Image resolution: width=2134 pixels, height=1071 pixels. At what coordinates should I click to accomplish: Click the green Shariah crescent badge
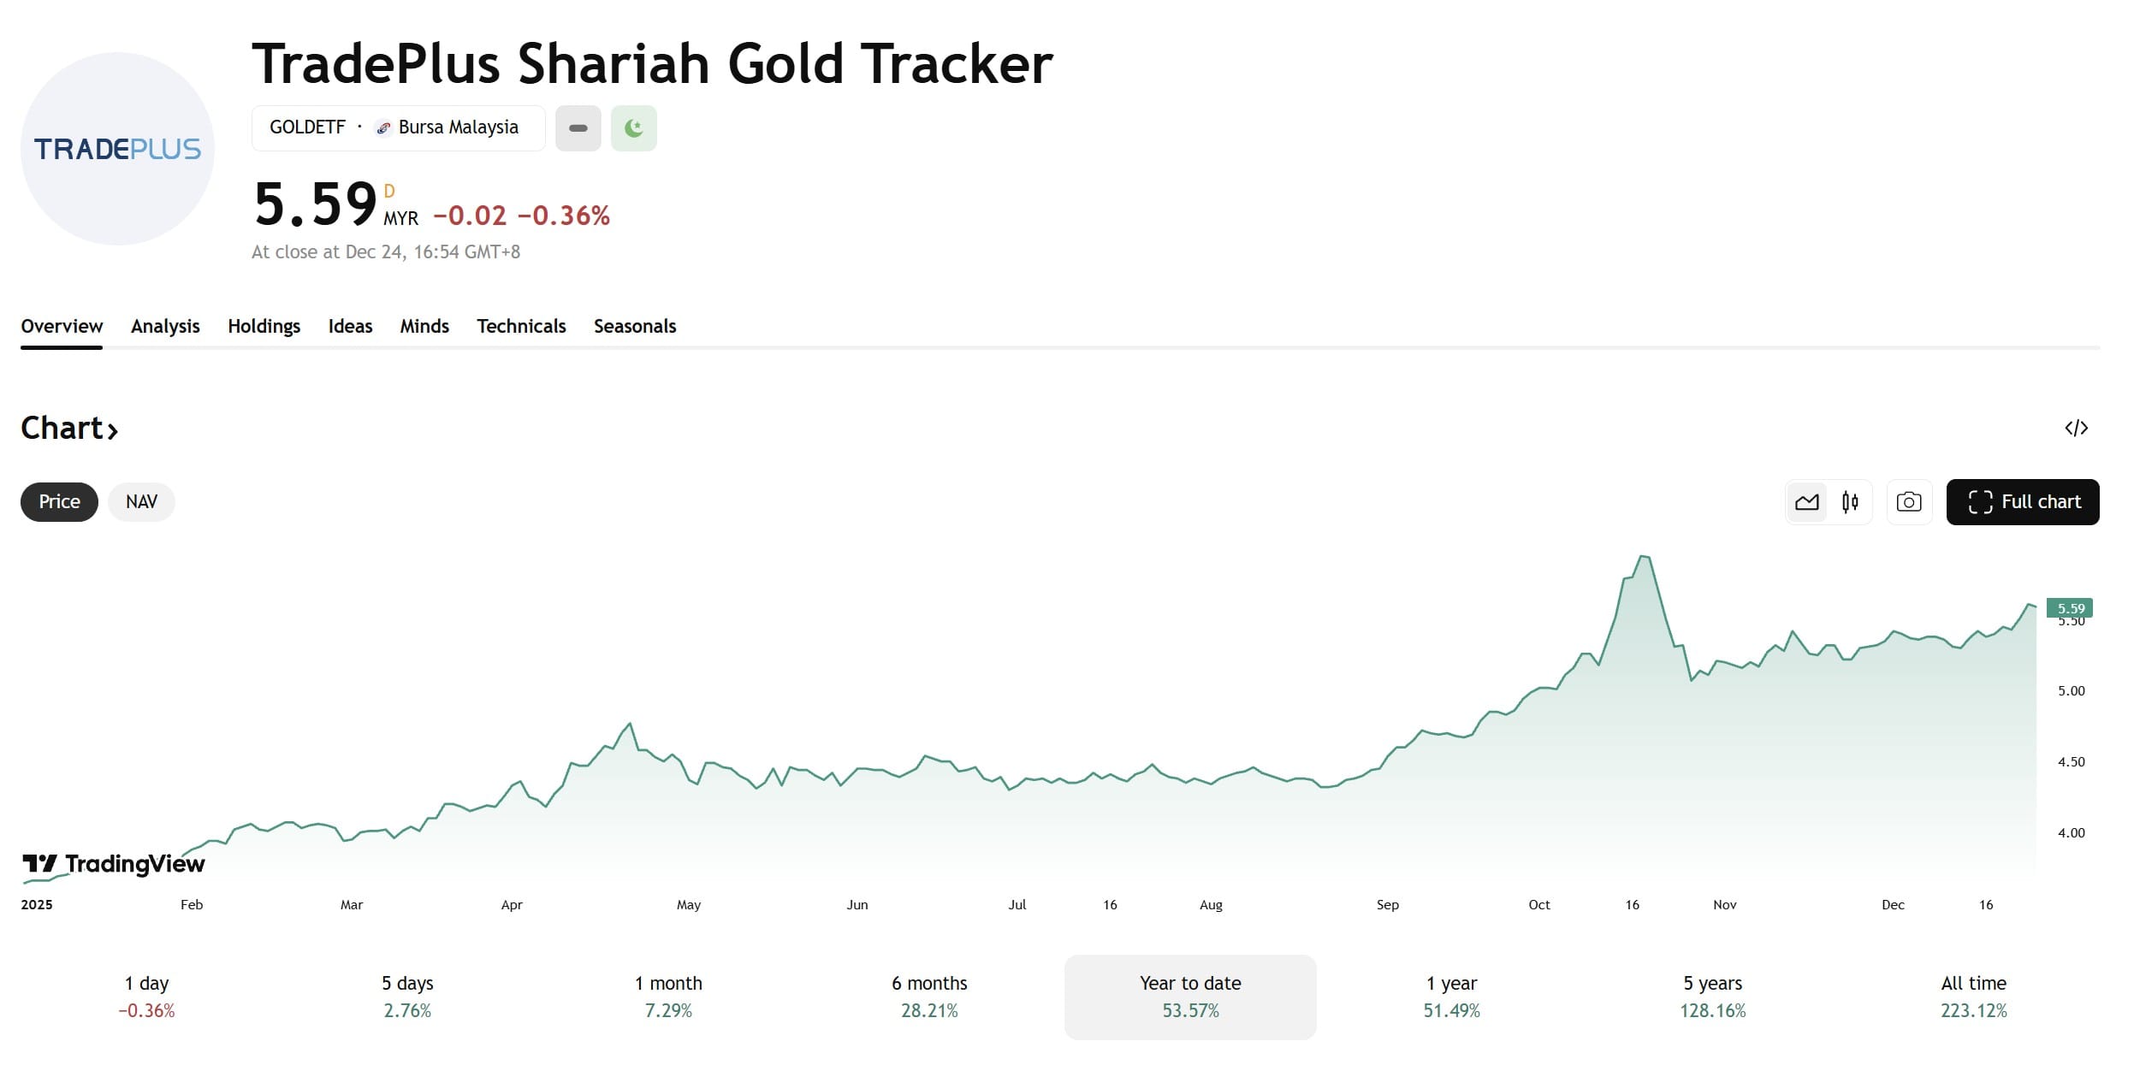634,128
